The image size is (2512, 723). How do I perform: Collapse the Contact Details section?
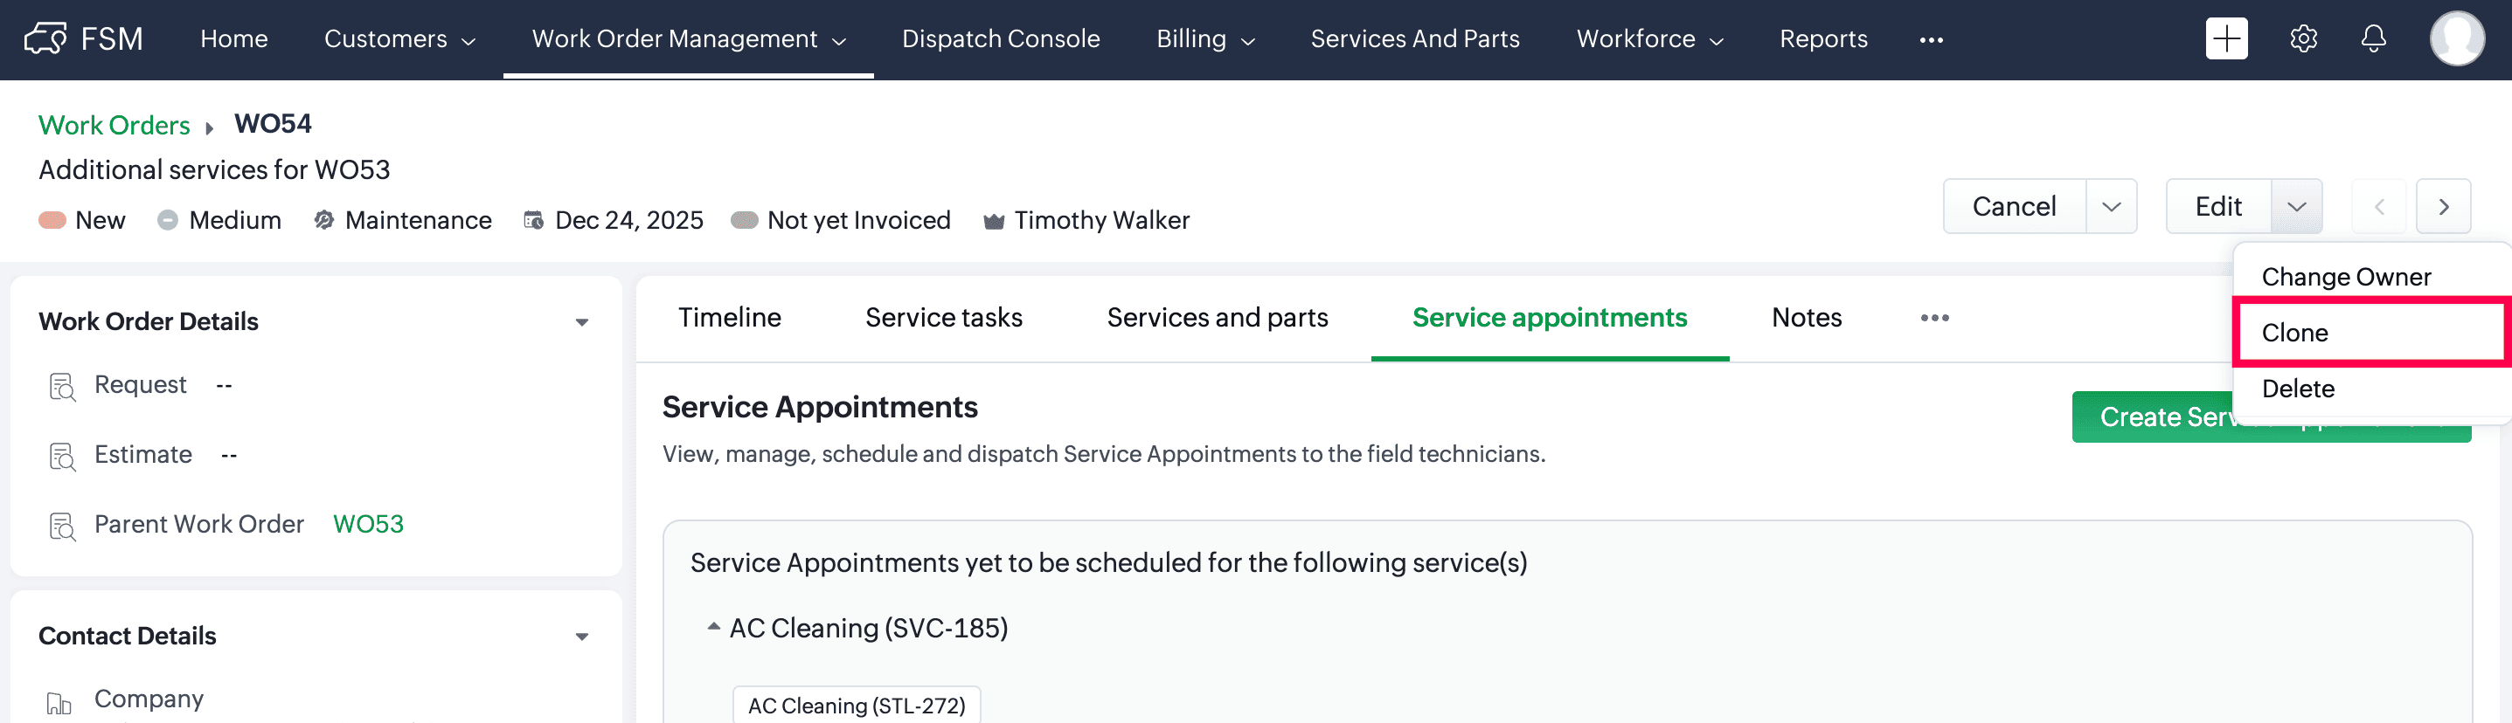coord(581,637)
